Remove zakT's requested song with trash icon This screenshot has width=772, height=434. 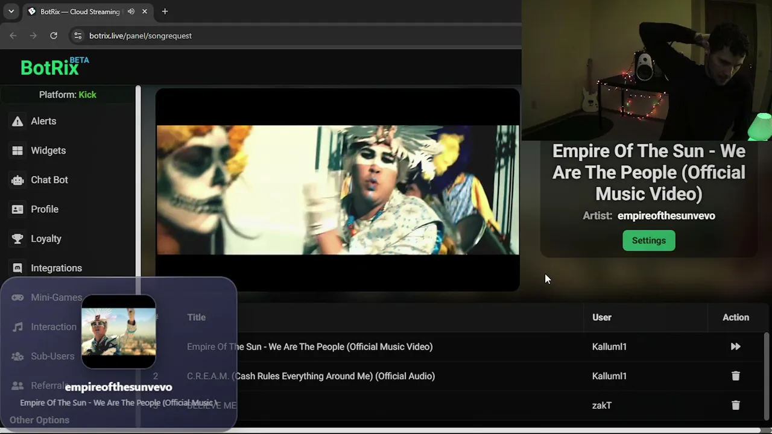(x=735, y=406)
